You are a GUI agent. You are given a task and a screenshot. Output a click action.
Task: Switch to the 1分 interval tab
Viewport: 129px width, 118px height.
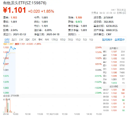(91, 40)
